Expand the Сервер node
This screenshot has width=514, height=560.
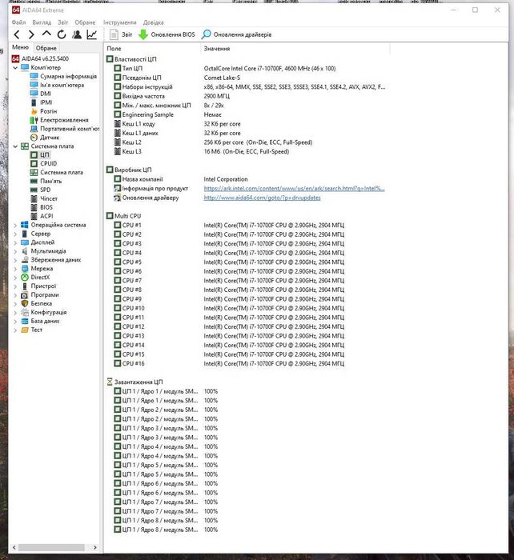point(15,234)
